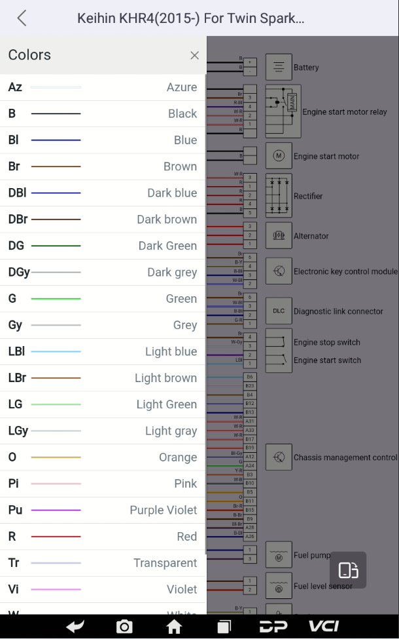Viewport: 399px width, 639px height.
Task: Tap the Keihin KHR4 page title
Action: 190,18
